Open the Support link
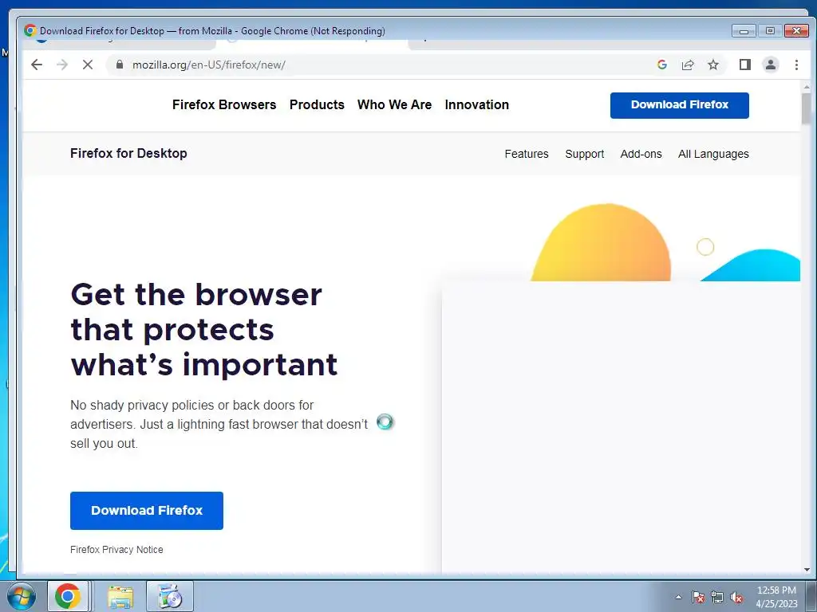This screenshot has height=612, width=817. [585, 154]
